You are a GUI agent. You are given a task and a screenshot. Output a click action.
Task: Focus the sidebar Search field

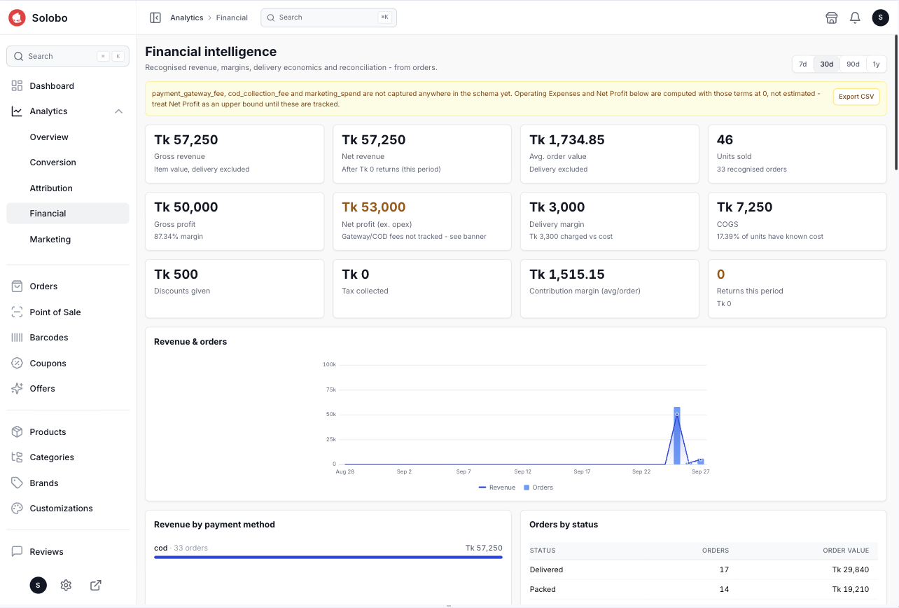tap(68, 56)
